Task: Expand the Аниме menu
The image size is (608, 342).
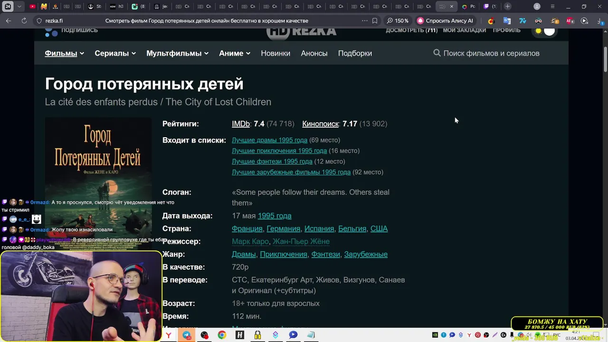Action: click(x=235, y=53)
